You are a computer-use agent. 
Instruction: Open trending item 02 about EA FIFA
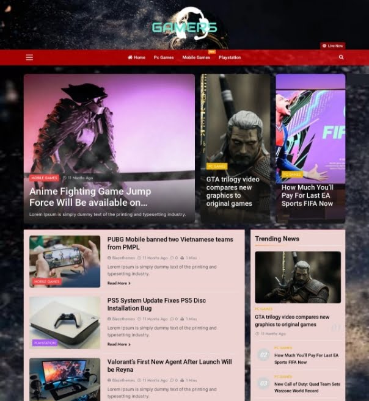(x=306, y=358)
